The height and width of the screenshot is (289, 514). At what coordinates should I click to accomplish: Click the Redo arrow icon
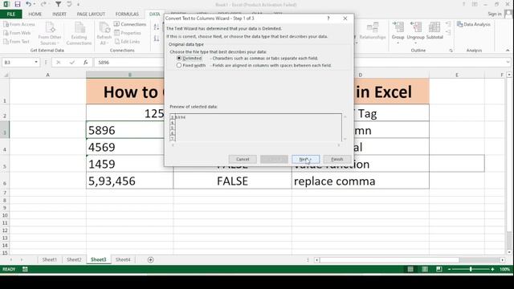(x=43, y=4)
